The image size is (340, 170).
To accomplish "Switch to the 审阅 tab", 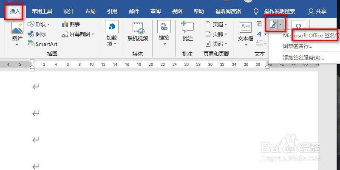I will point(156,11).
